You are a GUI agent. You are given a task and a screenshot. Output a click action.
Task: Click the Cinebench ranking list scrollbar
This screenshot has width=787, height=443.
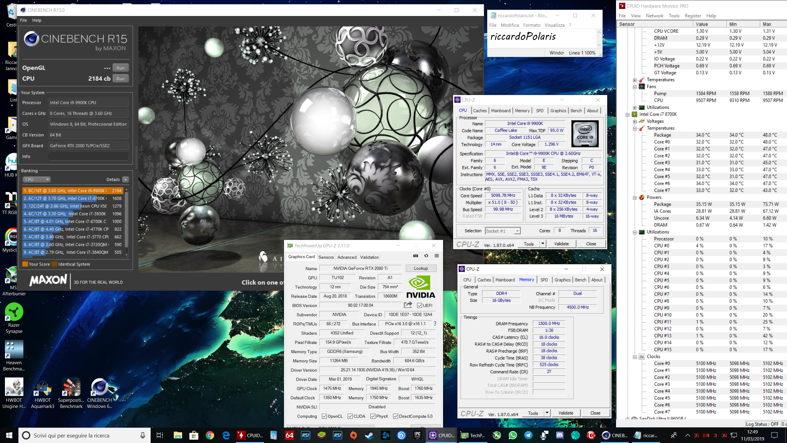126,221
